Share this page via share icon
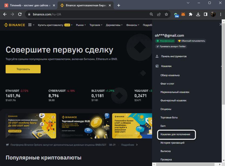225x166 pixels. tap(159, 14)
